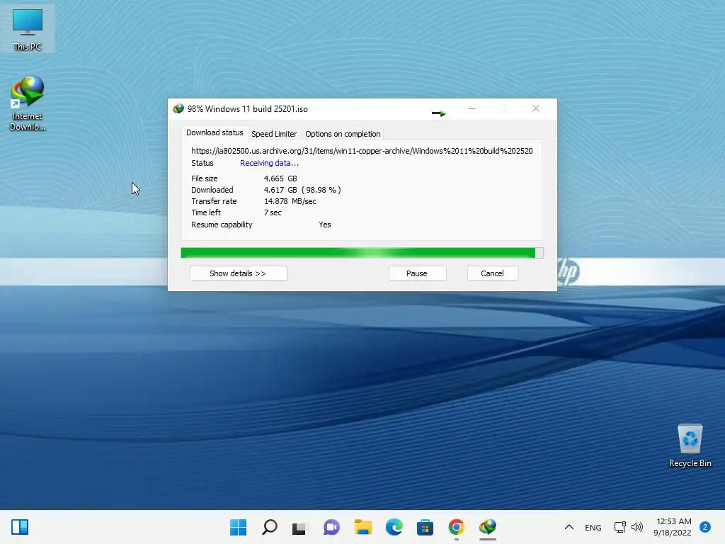This screenshot has width=725, height=544.
Task: Click the ENG language indicator
Action: point(593,527)
